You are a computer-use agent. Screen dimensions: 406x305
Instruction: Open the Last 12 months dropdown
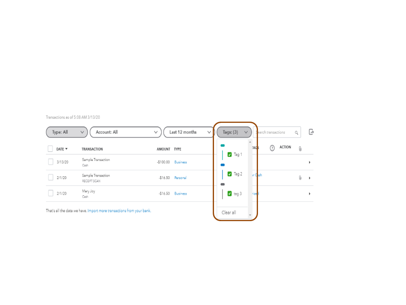[x=189, y=132]
